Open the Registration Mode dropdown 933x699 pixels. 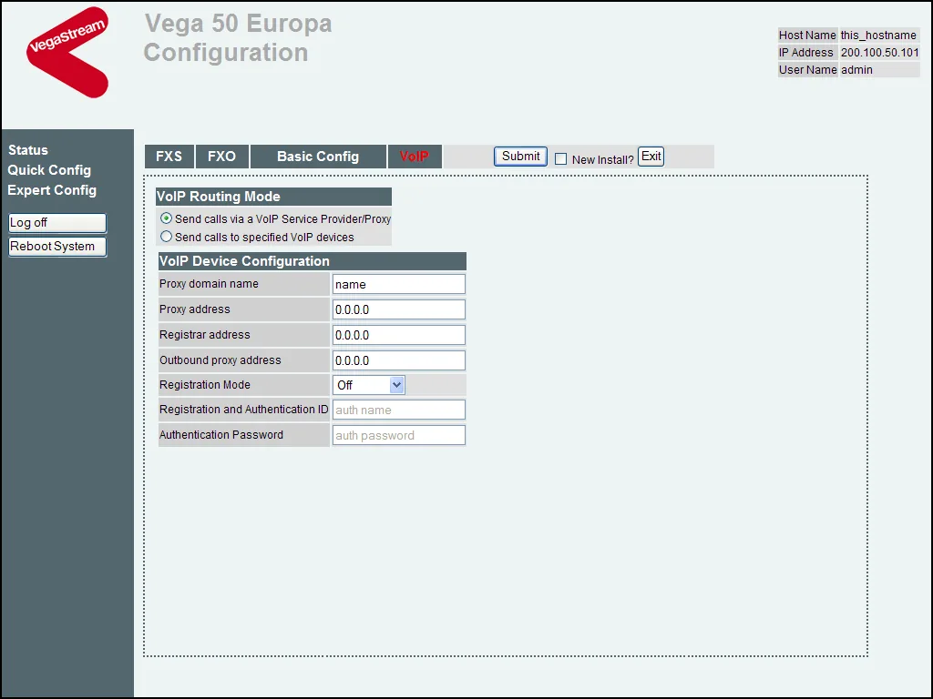(x=369, y=385)
